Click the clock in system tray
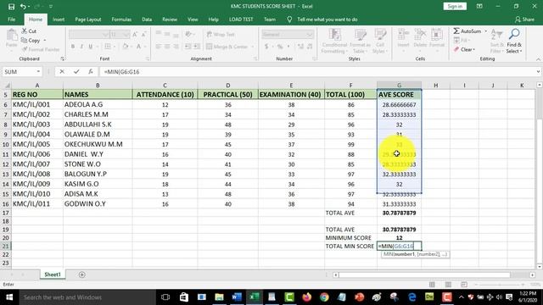Image resolution: width=543 pixels, height=305 pixels. (528, 297)
